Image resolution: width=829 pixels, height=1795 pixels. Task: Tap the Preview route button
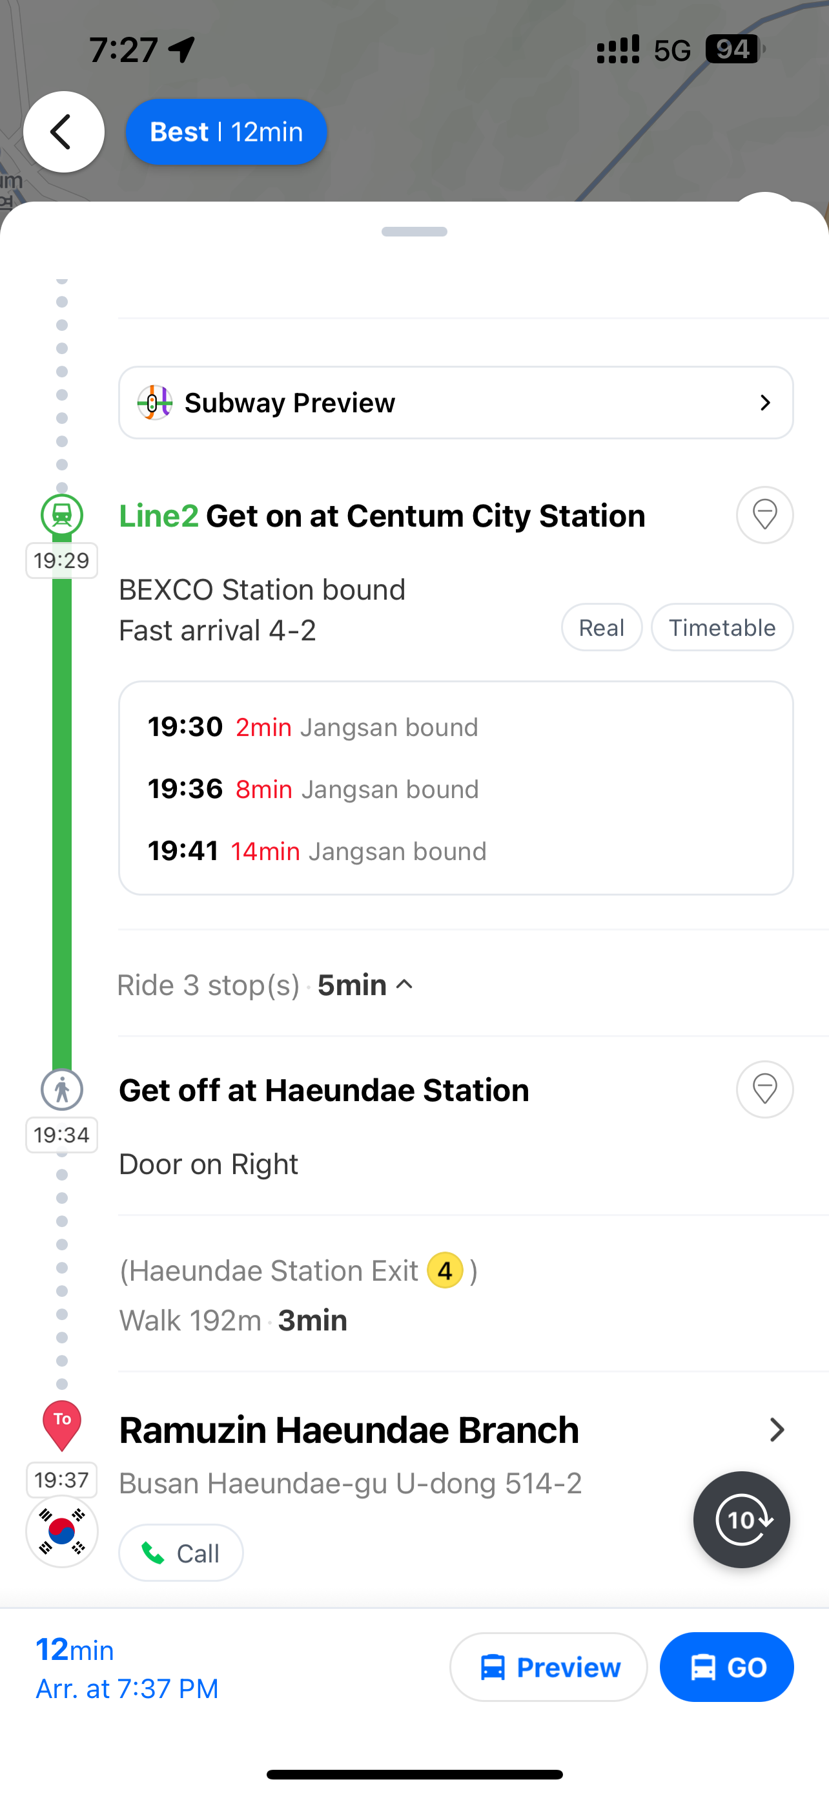coord(549,1668)
